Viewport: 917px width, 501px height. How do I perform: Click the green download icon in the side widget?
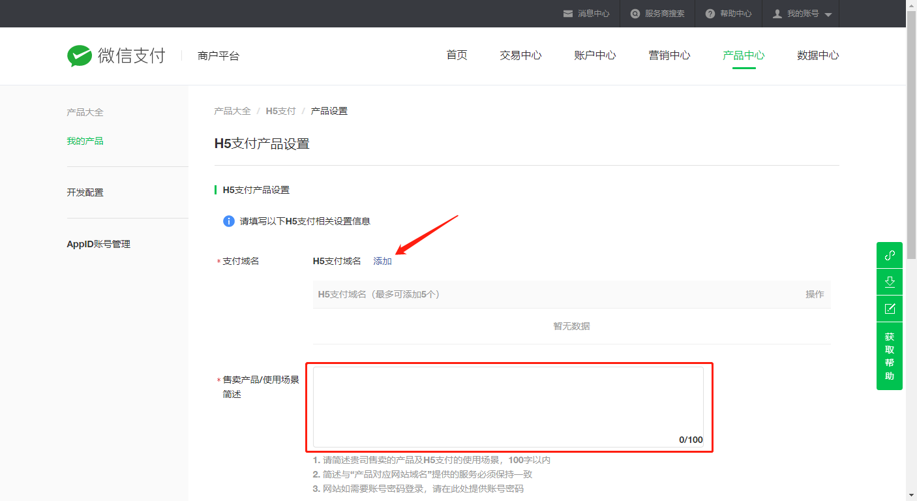click(890, 282)
